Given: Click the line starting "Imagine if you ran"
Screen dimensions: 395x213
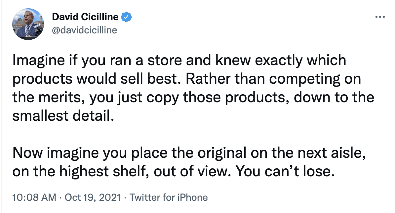Looking at the screenshot, I should (x=179, y=61).
